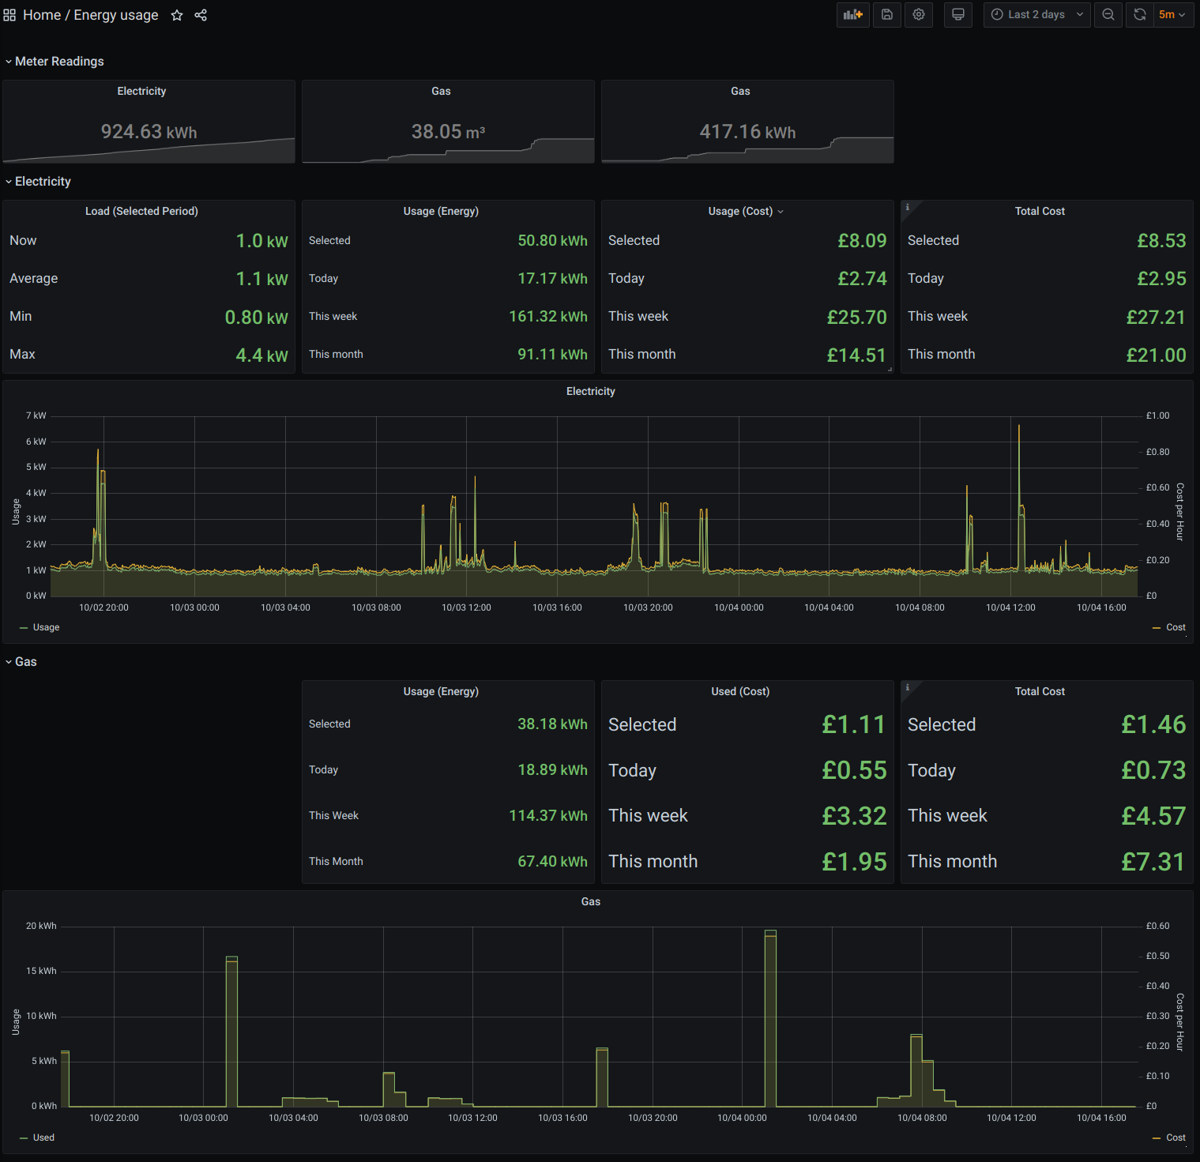Click the Home breadcrumb link
1200x1162 pixels.
41,15
